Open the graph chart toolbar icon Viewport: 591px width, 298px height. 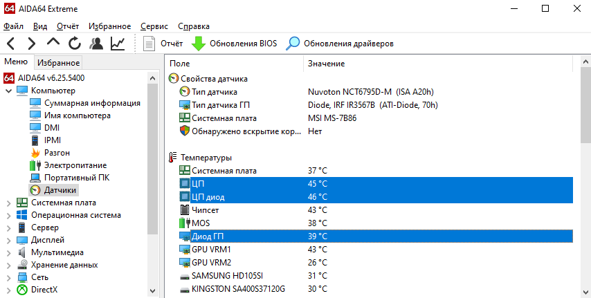[118, 44]
